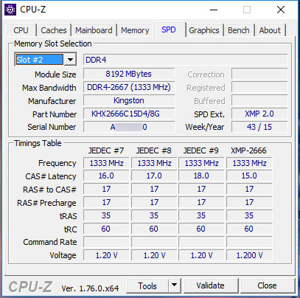Close window with title bar X
The image size is (300, 298).
pyautogui.click(x=281, y=10)
